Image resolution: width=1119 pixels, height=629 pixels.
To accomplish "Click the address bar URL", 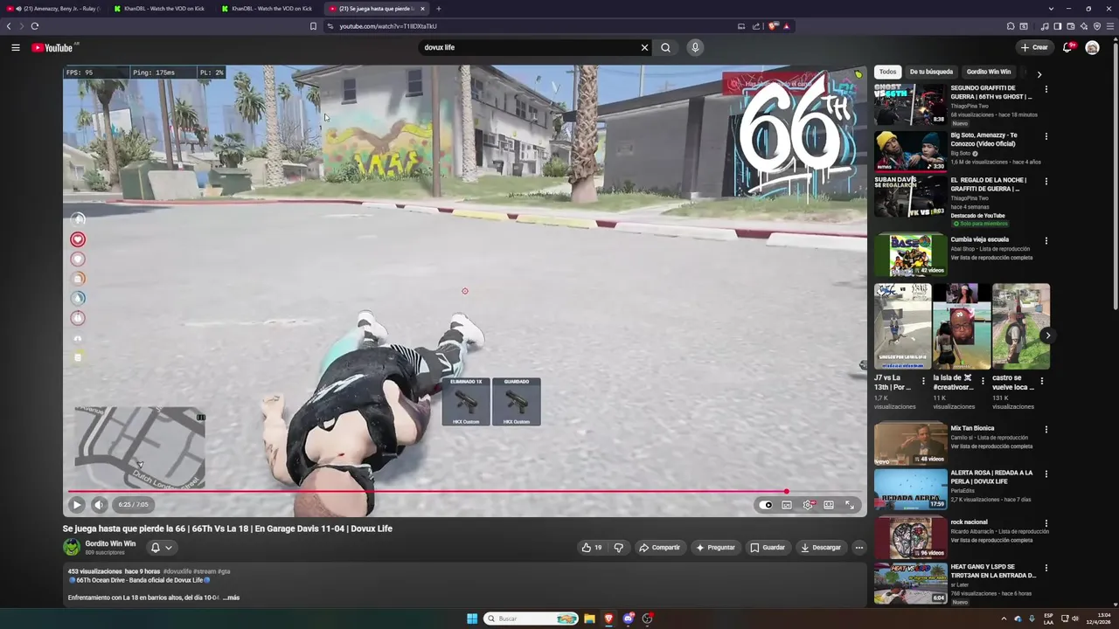I will [388, 26].
